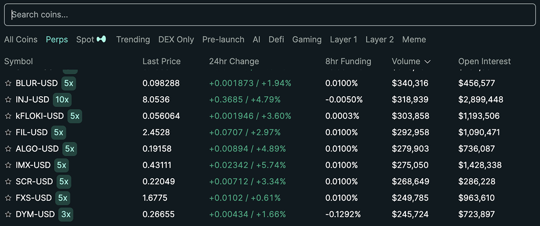The height and width of the screenshot is (226, 540).
Task: Select the FXS-USD symbol
Action: pyautogui.click(x=34, y=198)
